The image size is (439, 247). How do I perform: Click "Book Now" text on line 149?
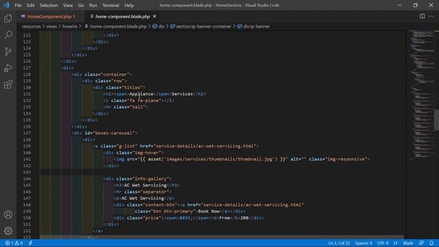tap(209, 211)
